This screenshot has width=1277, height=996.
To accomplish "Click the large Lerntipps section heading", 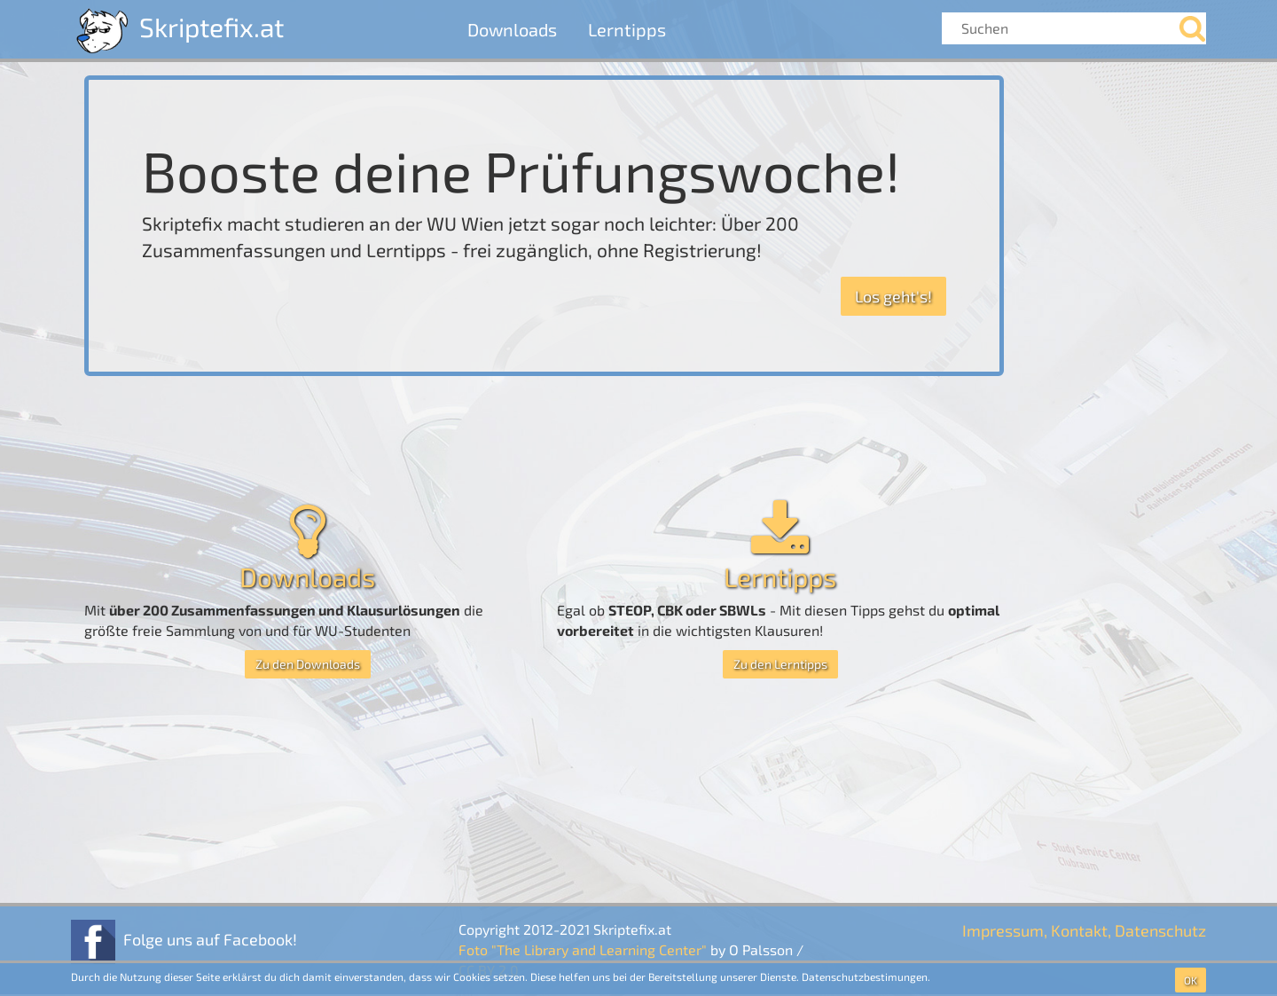I will click(780, 578).
